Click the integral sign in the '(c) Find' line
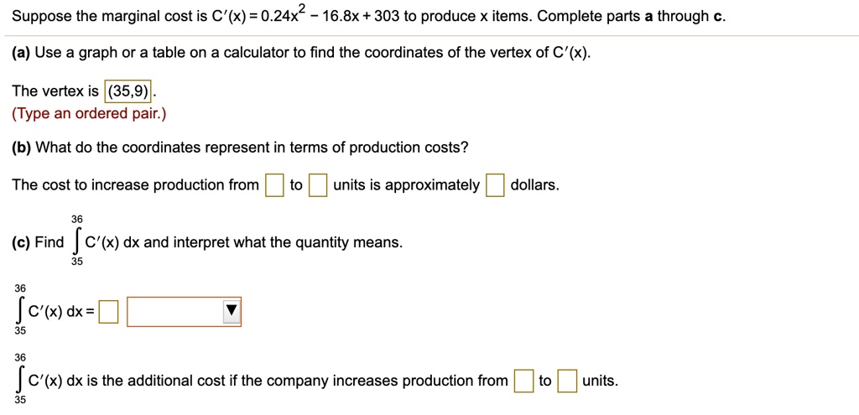The width and height of the screenshot is (859, 415). coord(76,241)
